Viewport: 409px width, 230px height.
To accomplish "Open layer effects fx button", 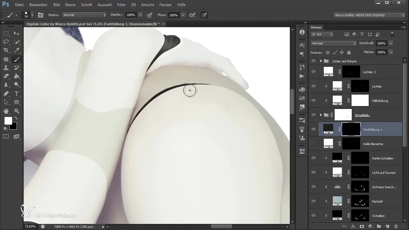I will 353,226.
